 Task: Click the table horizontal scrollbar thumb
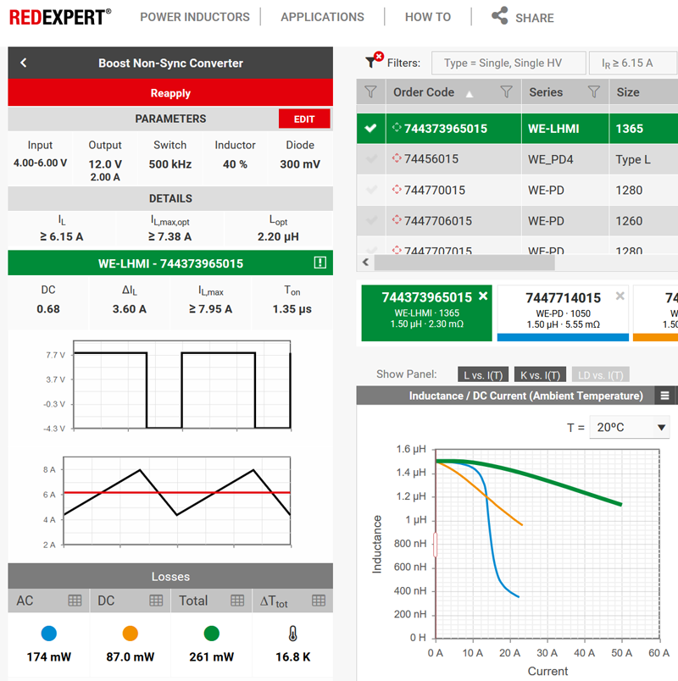tap(464, 263)
